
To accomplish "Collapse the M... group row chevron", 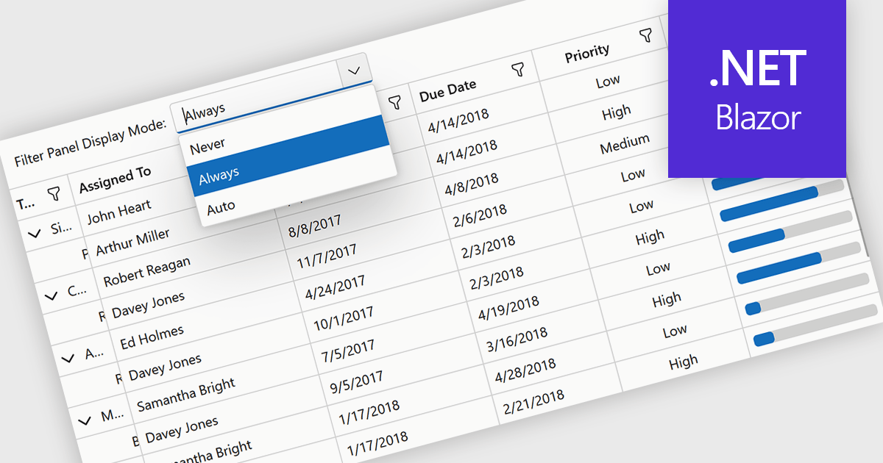I will click(85, 420).
